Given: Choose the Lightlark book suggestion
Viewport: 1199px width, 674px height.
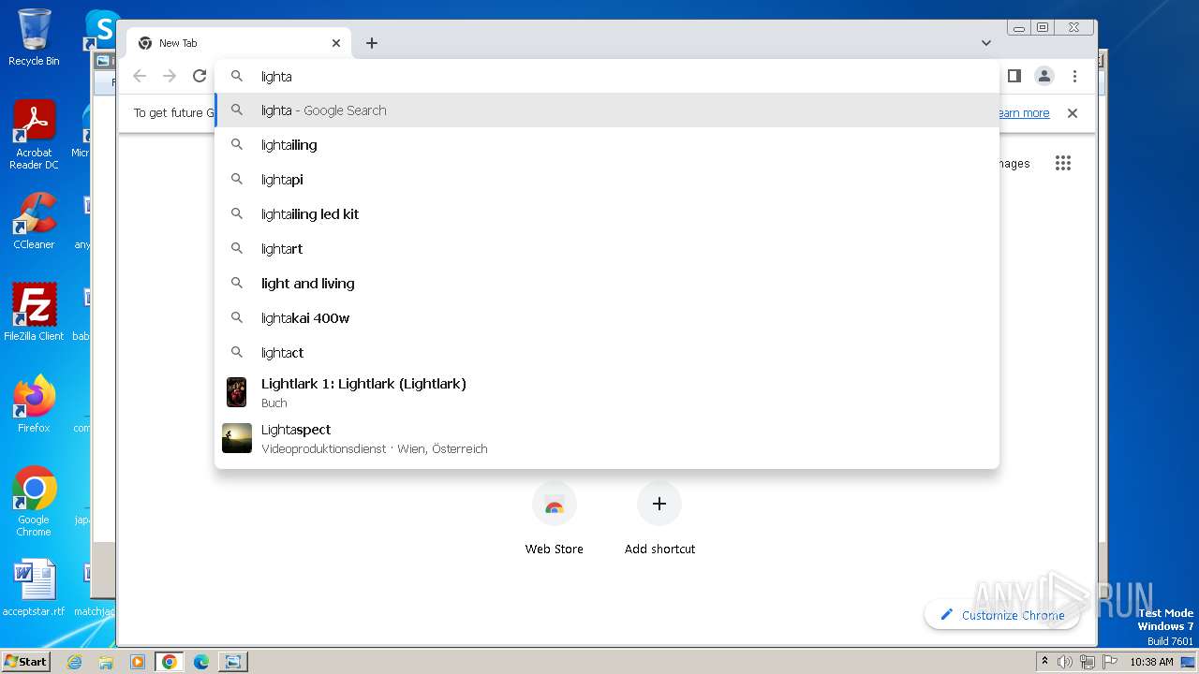Looking at the screenshot, I should point(607,392).
